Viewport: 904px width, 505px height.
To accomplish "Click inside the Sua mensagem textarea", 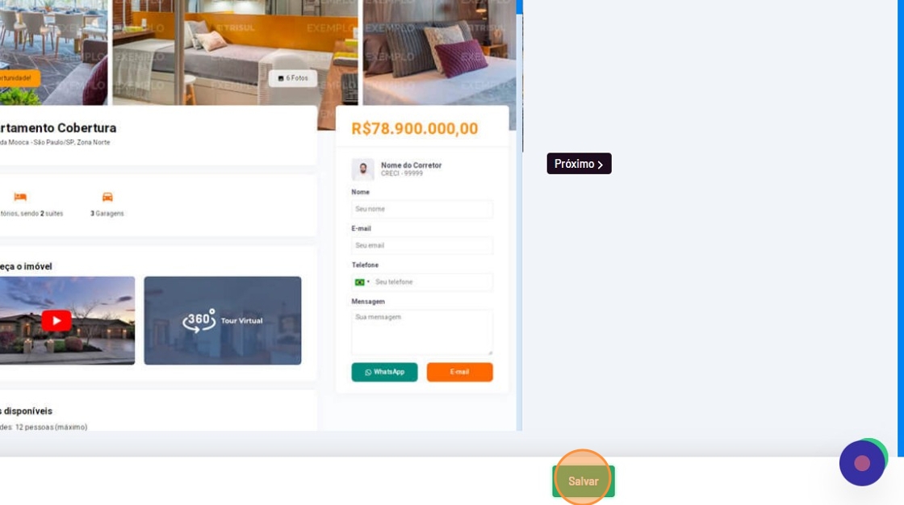I will click(422, 332).
